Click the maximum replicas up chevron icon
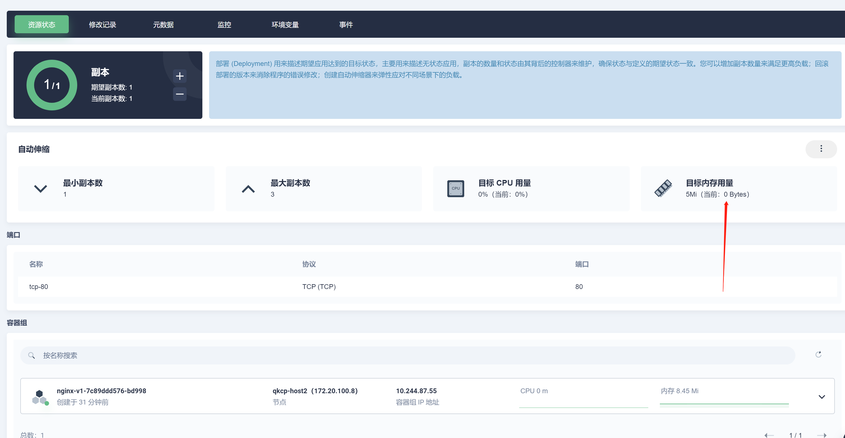 pos(248,189)
